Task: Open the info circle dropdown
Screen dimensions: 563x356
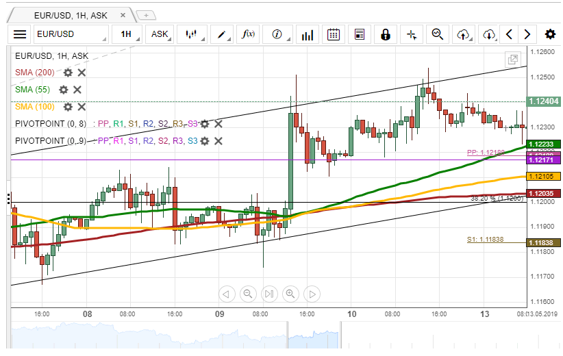Action: click(x=277, y=34)
